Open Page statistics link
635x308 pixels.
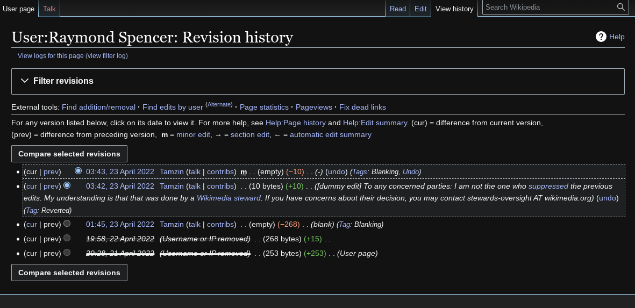(264, 108)
